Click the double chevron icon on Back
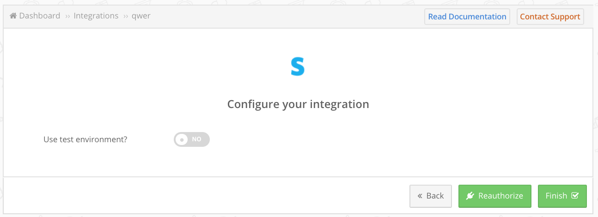Viewport: 598px width, 217px height. click(x=420, y=196)
